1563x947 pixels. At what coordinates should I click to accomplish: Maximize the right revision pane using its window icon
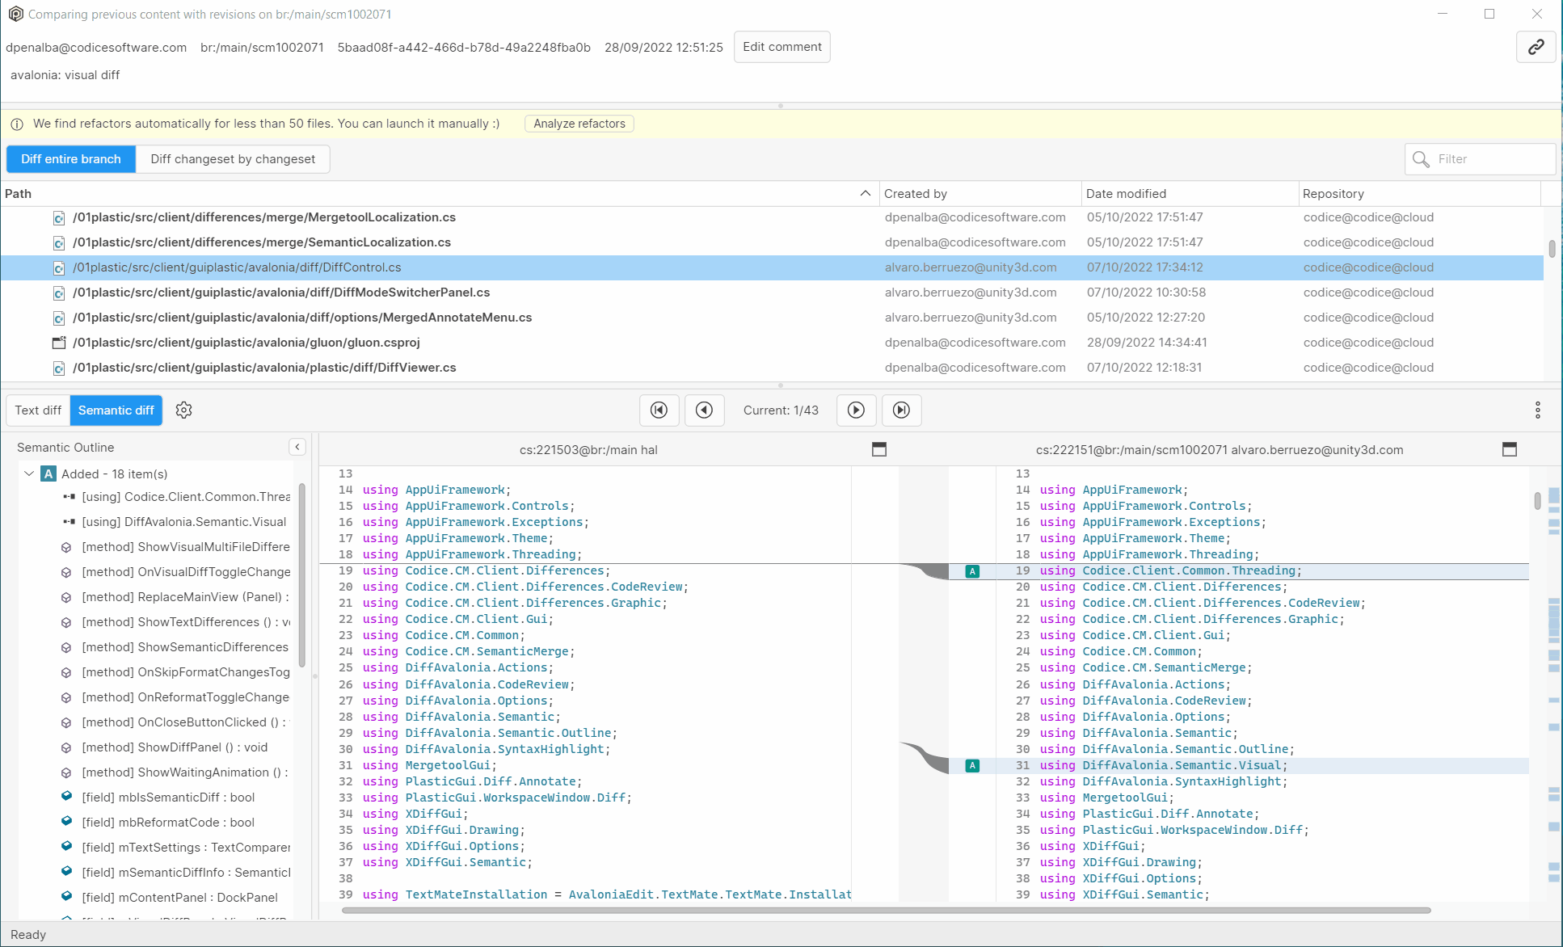click(1510, 449)
